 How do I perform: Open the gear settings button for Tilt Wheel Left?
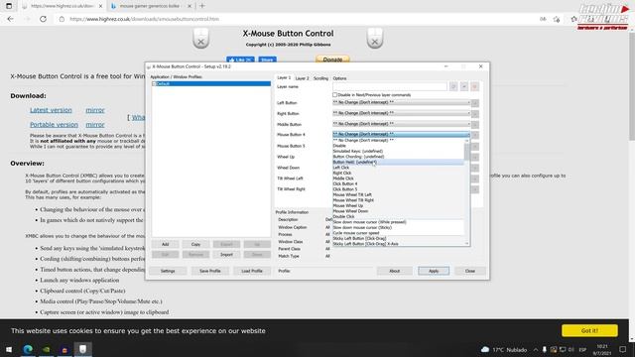click(x=475, y=178)
